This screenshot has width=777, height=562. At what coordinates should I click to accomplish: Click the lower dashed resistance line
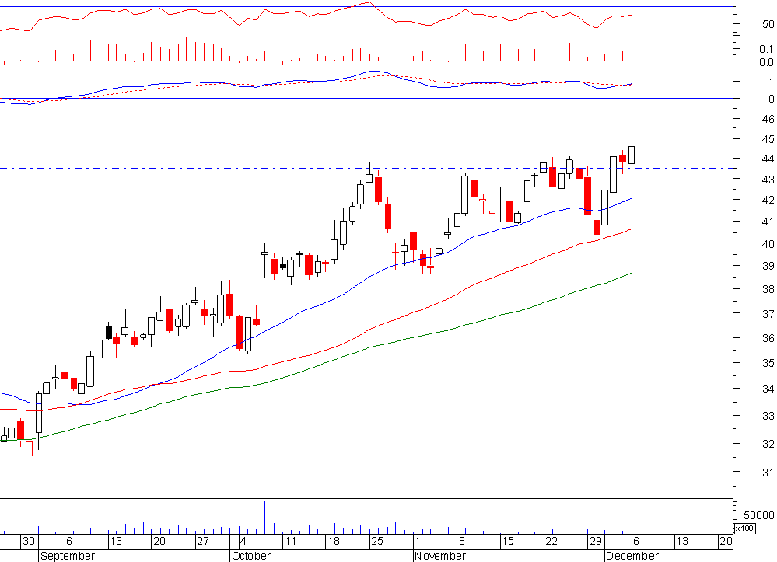point(366,169)
